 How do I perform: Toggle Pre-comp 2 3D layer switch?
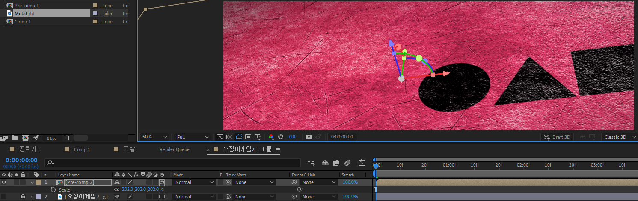(x=162, y=182)
